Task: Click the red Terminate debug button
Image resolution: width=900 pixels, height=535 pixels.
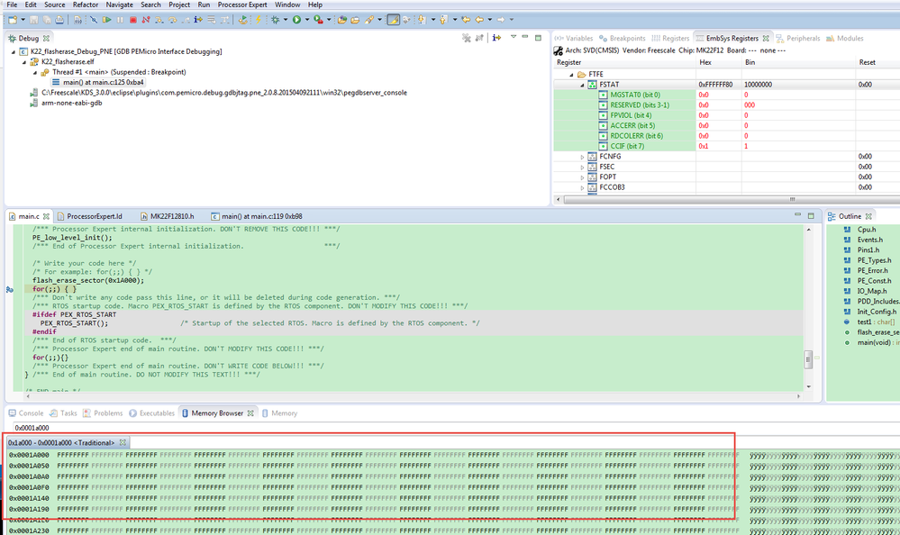Action: click(133, 20)
